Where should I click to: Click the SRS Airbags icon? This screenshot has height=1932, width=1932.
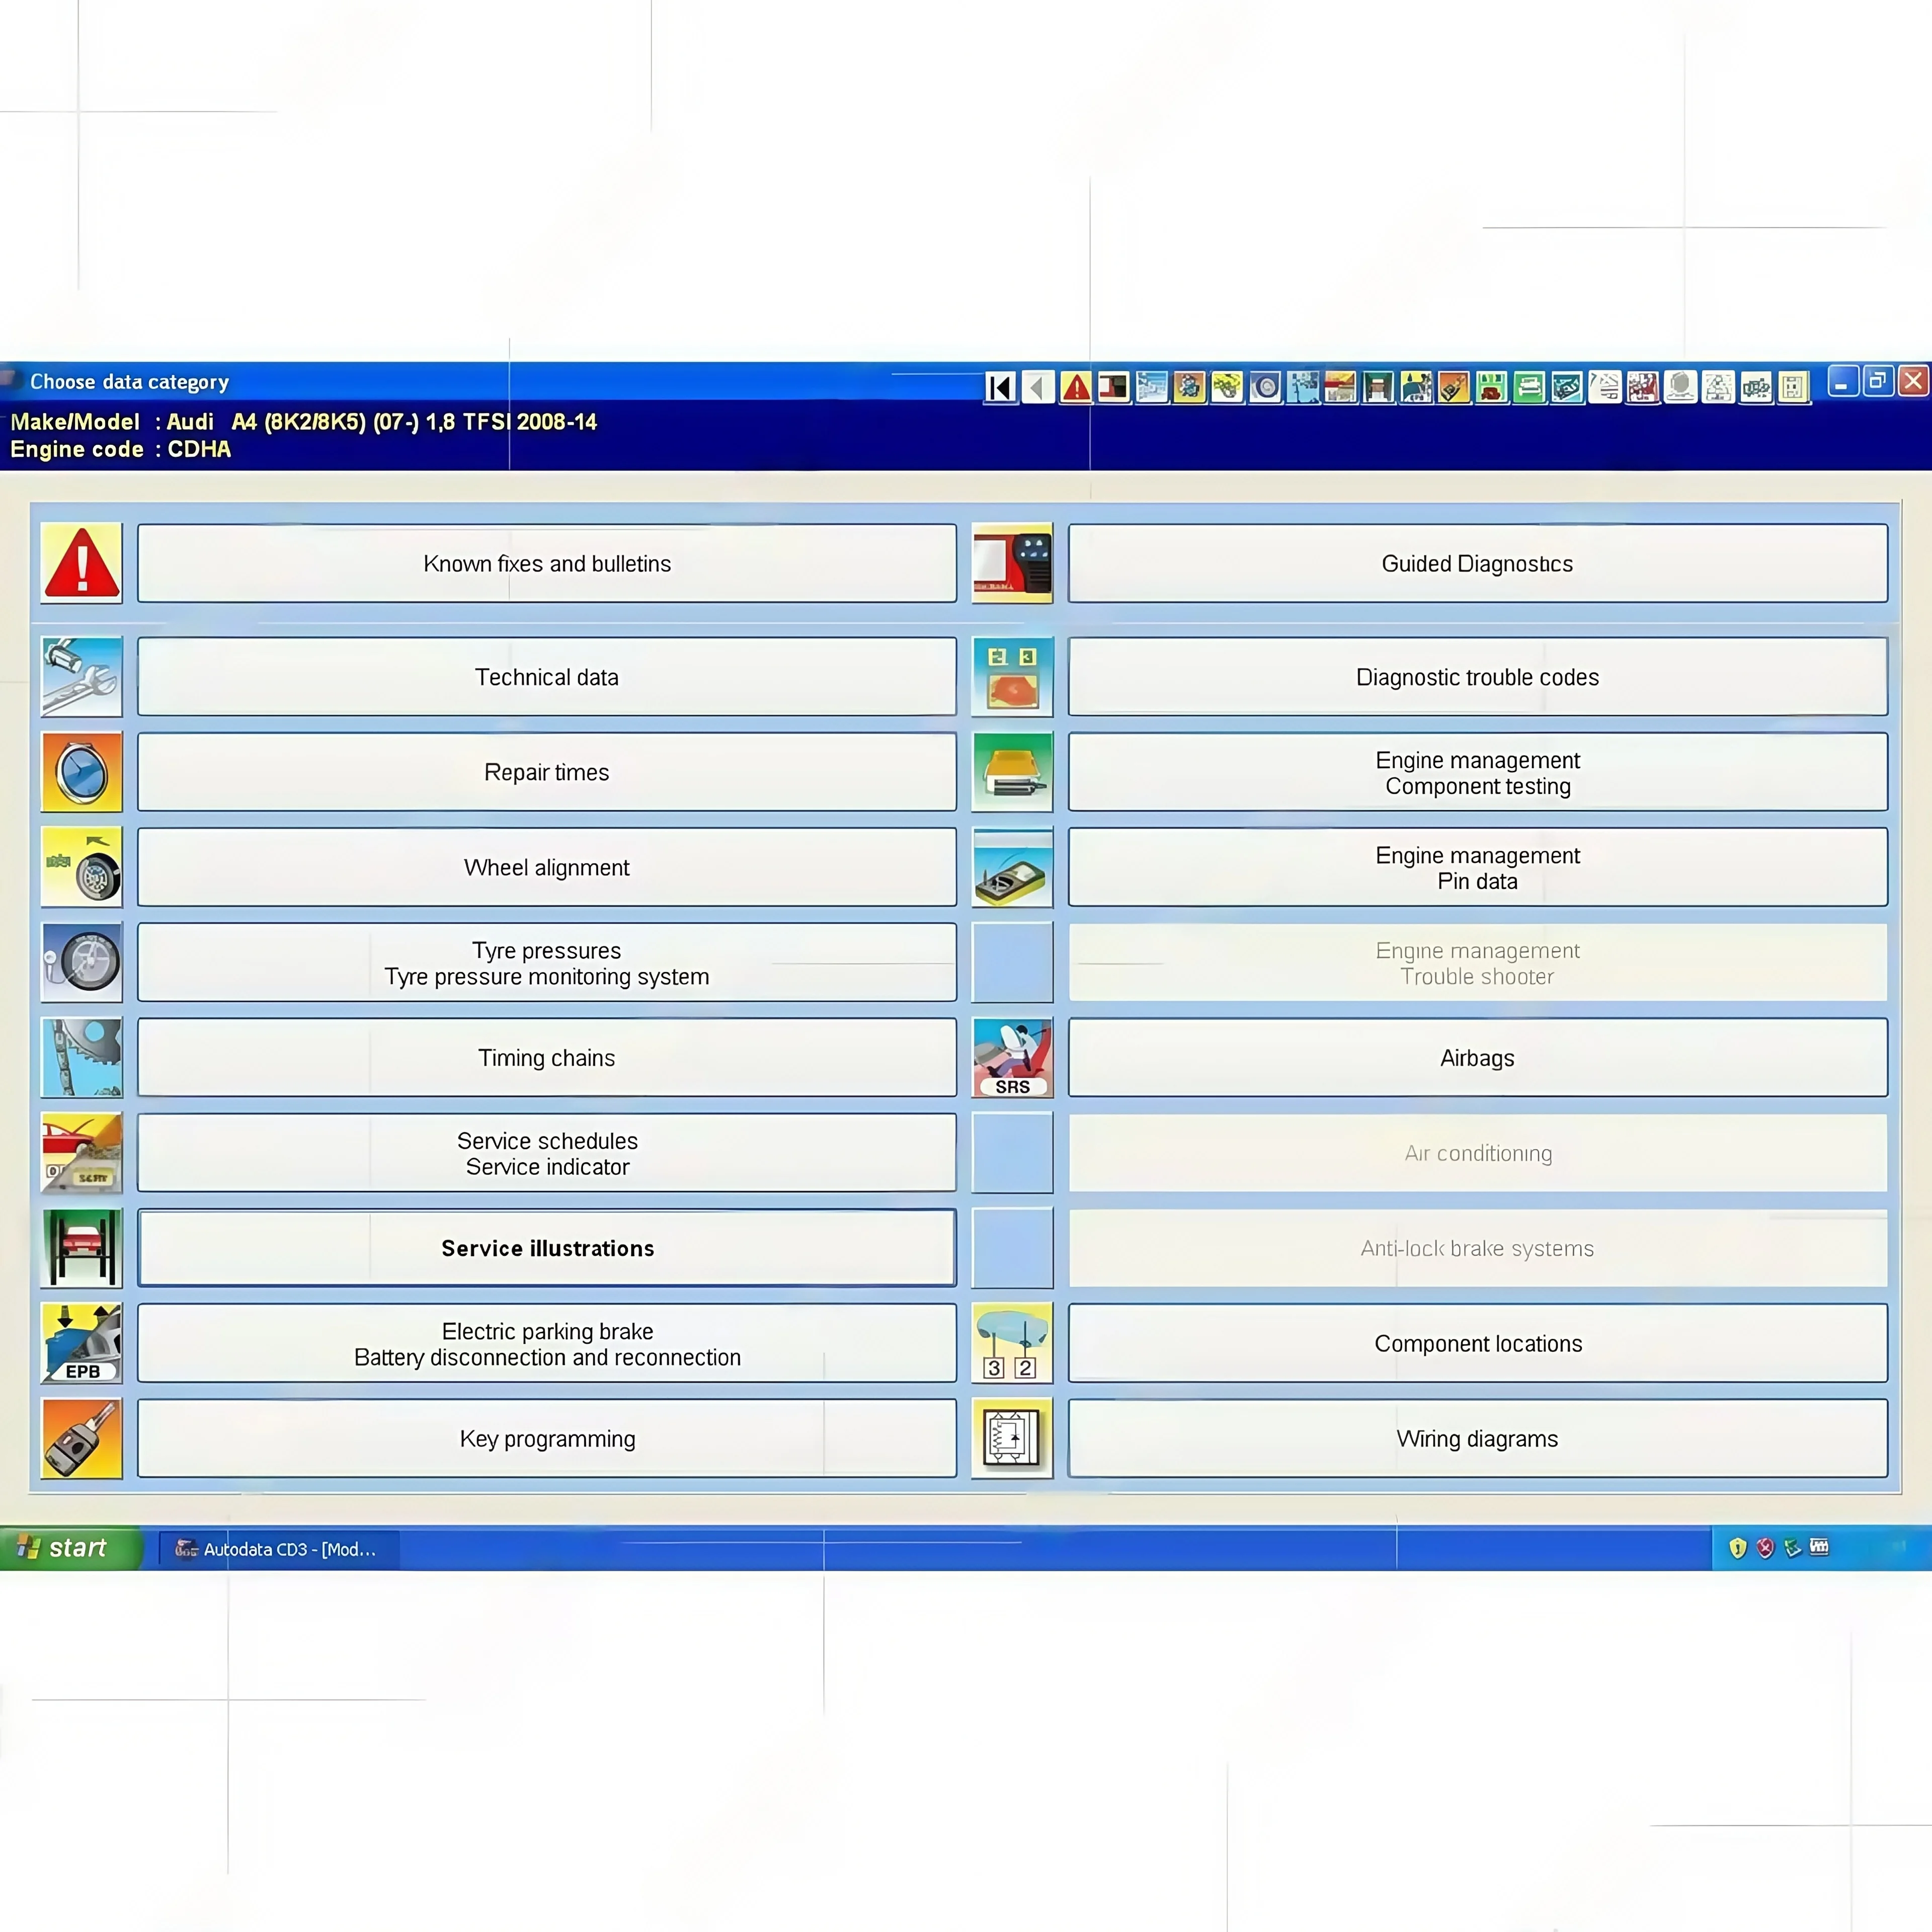(x=1012, y=1058)
